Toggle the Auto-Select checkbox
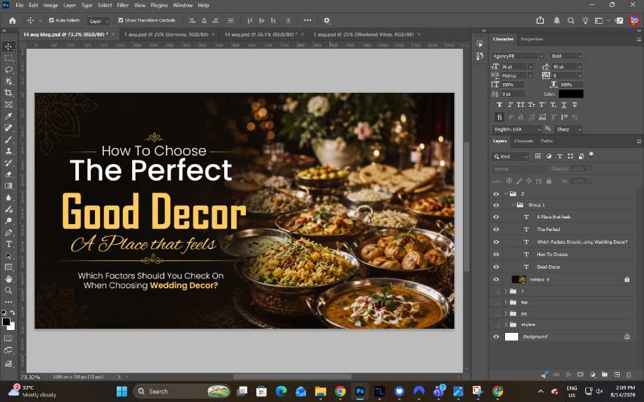Screen dimensions: 644x402 click(x=52, y=20)
